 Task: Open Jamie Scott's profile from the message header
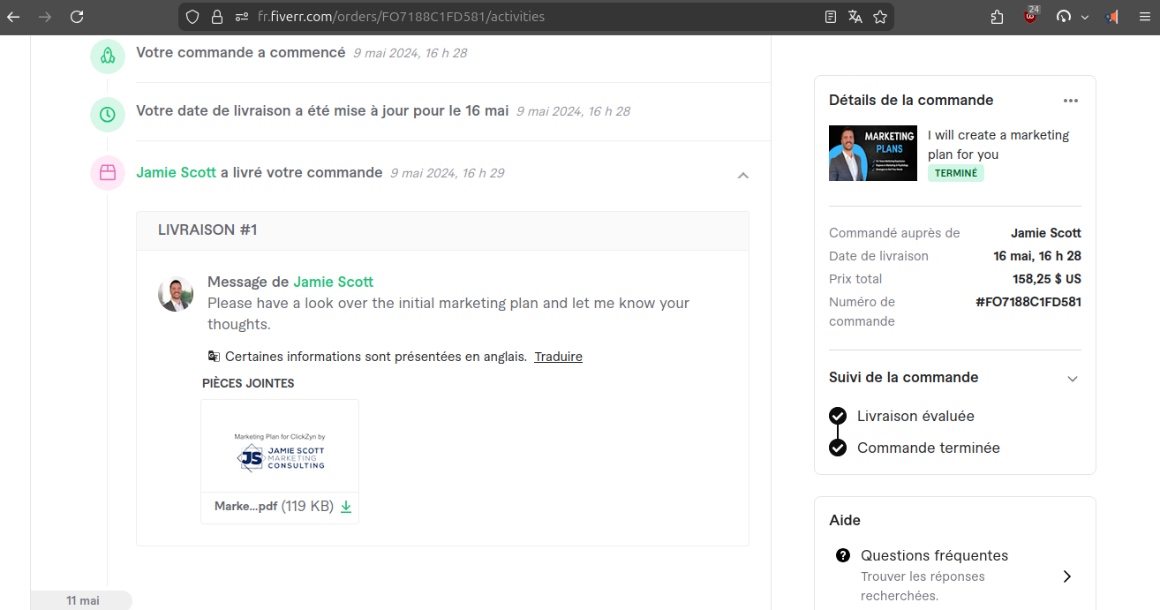333,282
